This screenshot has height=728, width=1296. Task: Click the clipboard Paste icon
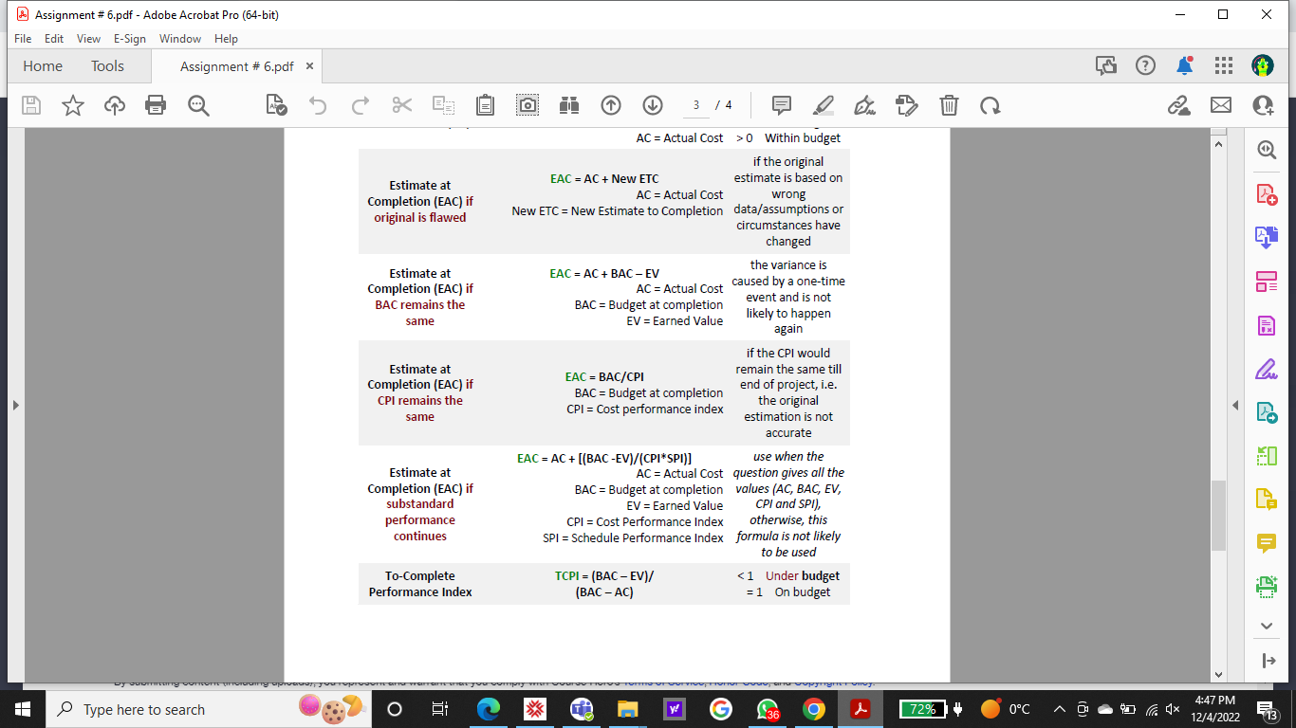click(485, 105)
